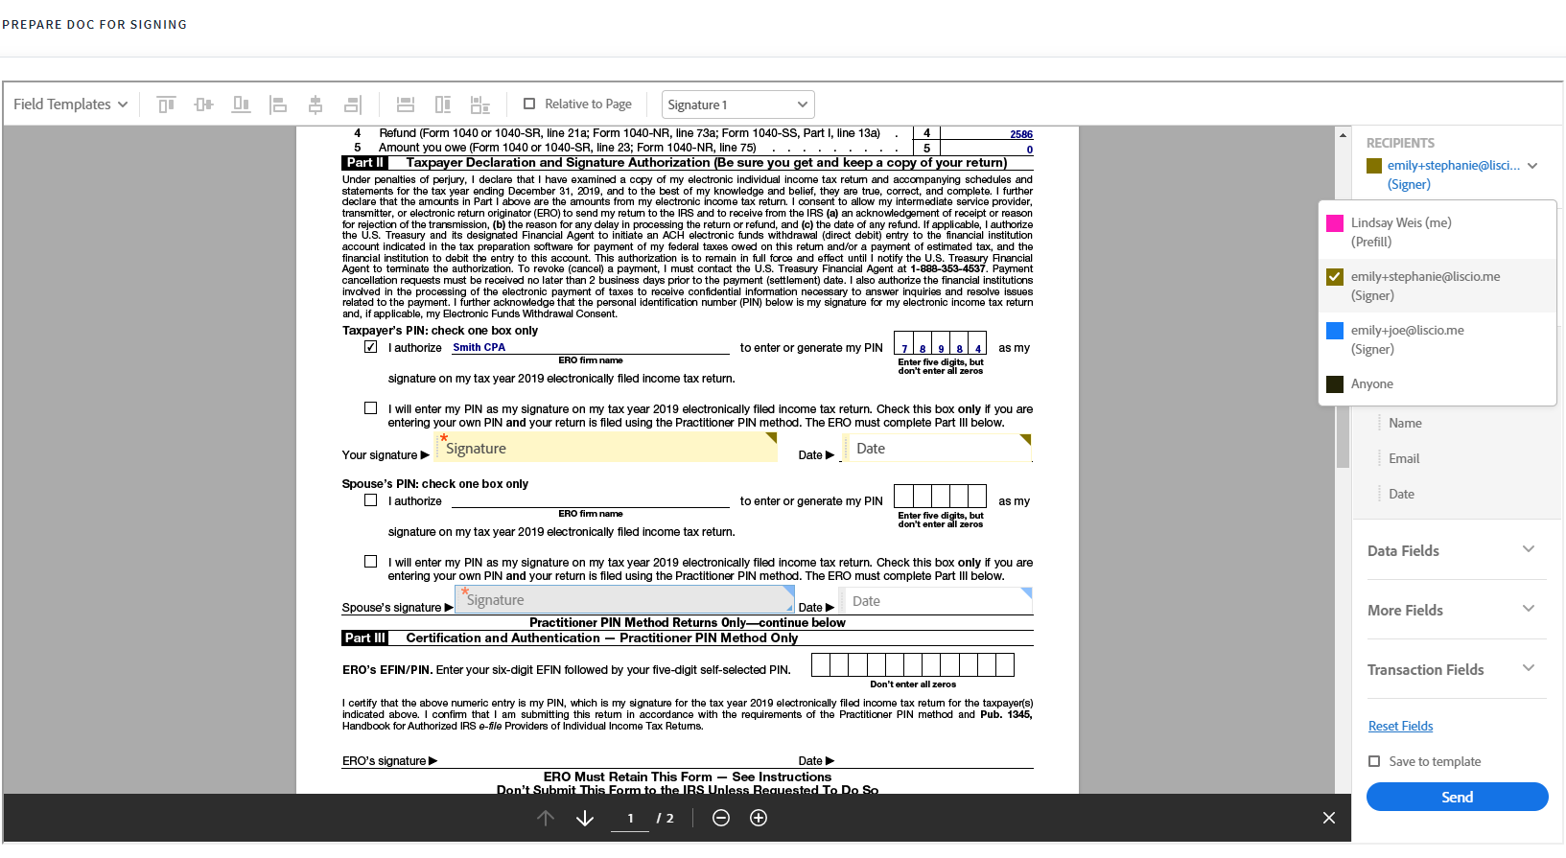Viewport: 1566px width, 858px height.
Task: Click the taxpayer Signature field
Action: (x=606, y=448)
